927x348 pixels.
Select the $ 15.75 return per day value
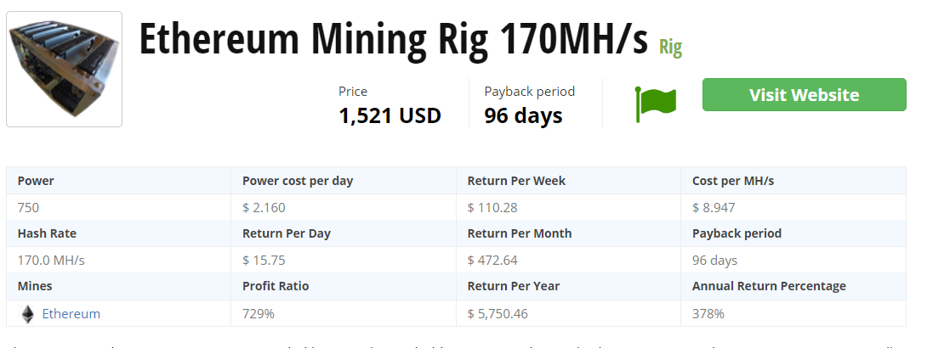[x=344, y=260]
